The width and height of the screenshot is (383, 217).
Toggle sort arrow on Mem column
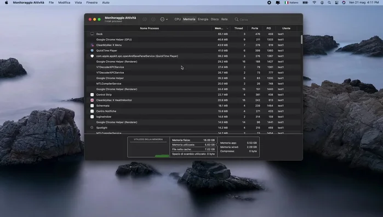pos(227,28)
